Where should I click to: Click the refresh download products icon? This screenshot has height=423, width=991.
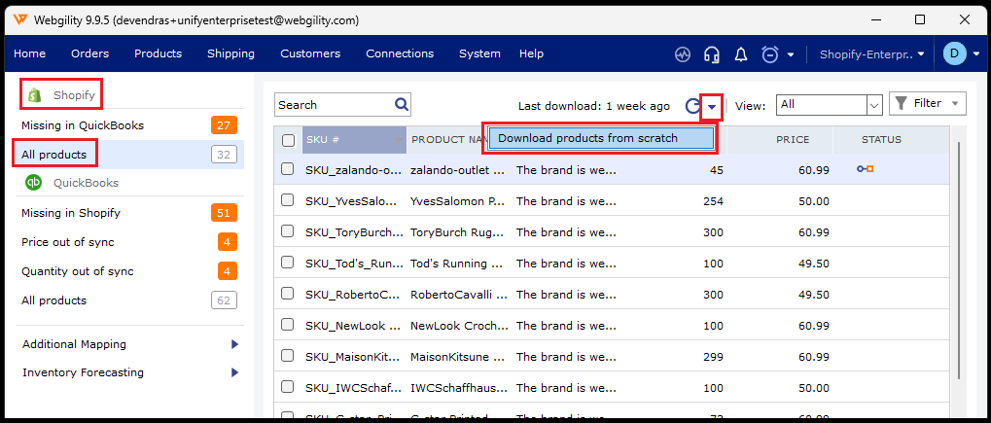click(692, 106)
